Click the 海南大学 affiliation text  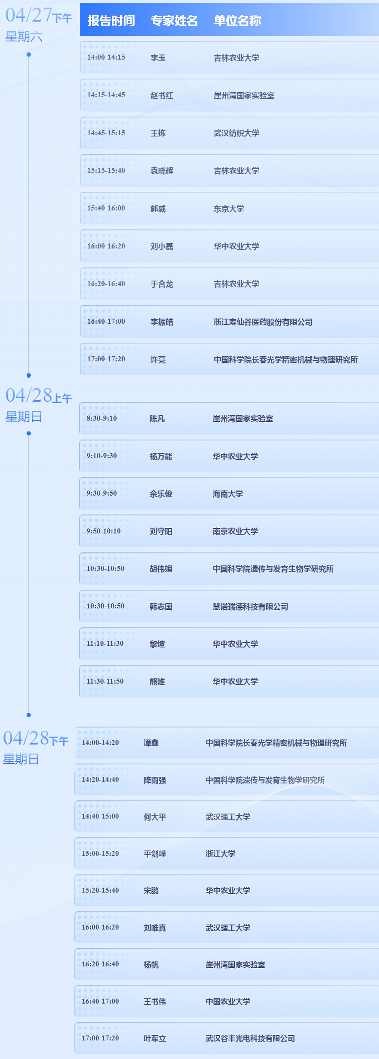pos(227,494)
